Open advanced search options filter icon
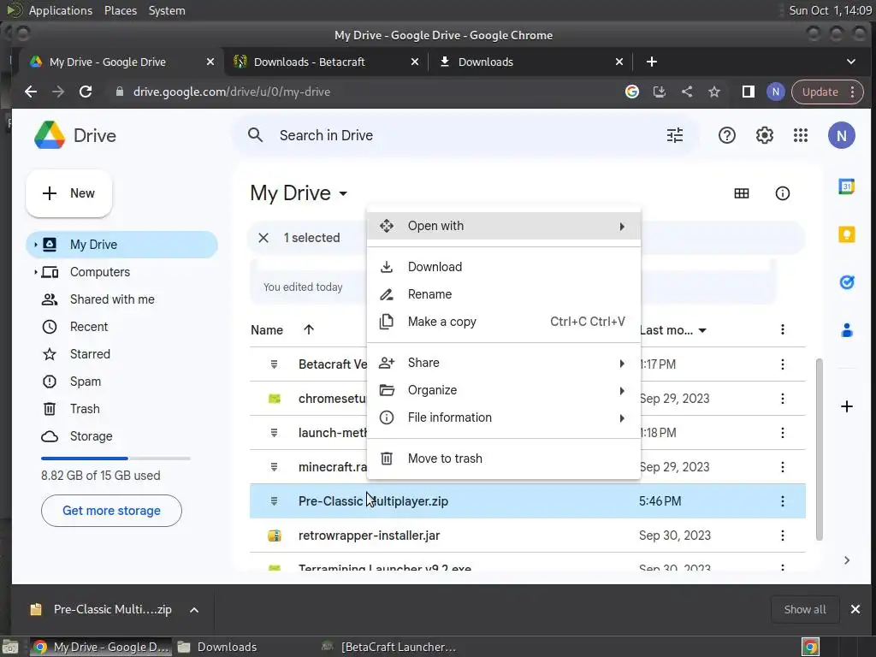 click(675, 135)
